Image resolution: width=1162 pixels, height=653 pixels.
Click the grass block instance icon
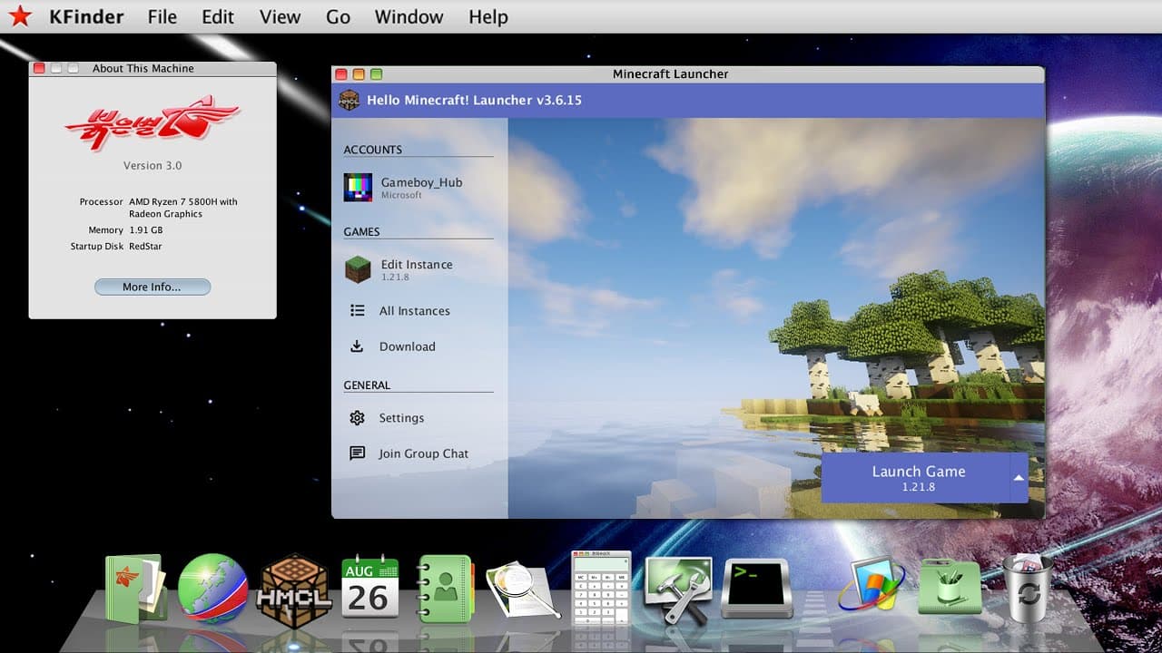358,269
